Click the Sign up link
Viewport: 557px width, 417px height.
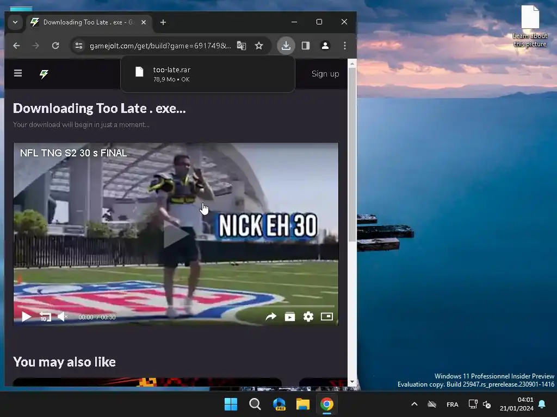(x=325, y=74)
